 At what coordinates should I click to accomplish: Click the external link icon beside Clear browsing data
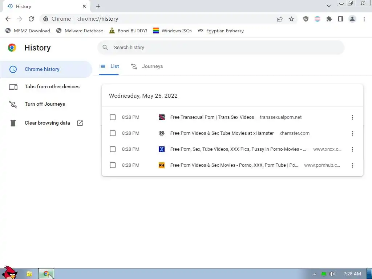[80, 123]
